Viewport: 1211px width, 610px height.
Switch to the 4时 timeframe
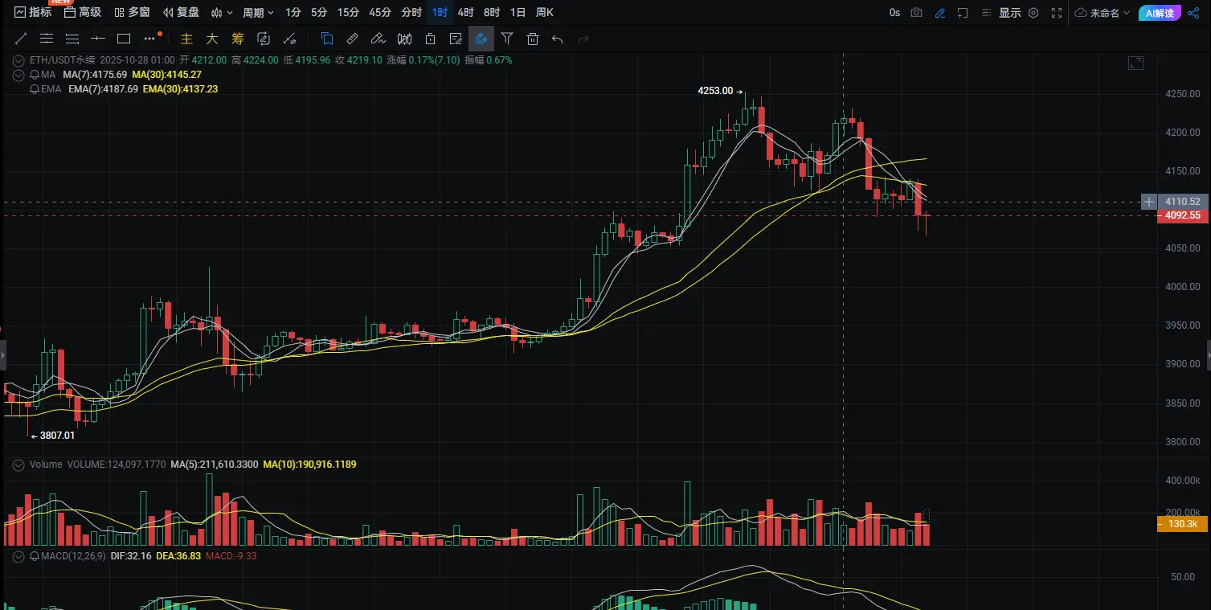(x=465, y=12)
